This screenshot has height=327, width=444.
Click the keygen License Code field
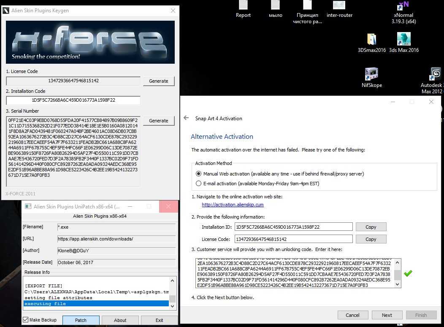(x=73, y=81)
